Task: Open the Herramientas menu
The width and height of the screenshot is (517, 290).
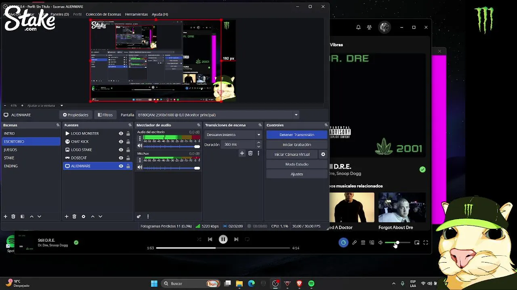Action: [x=136, y=14]
